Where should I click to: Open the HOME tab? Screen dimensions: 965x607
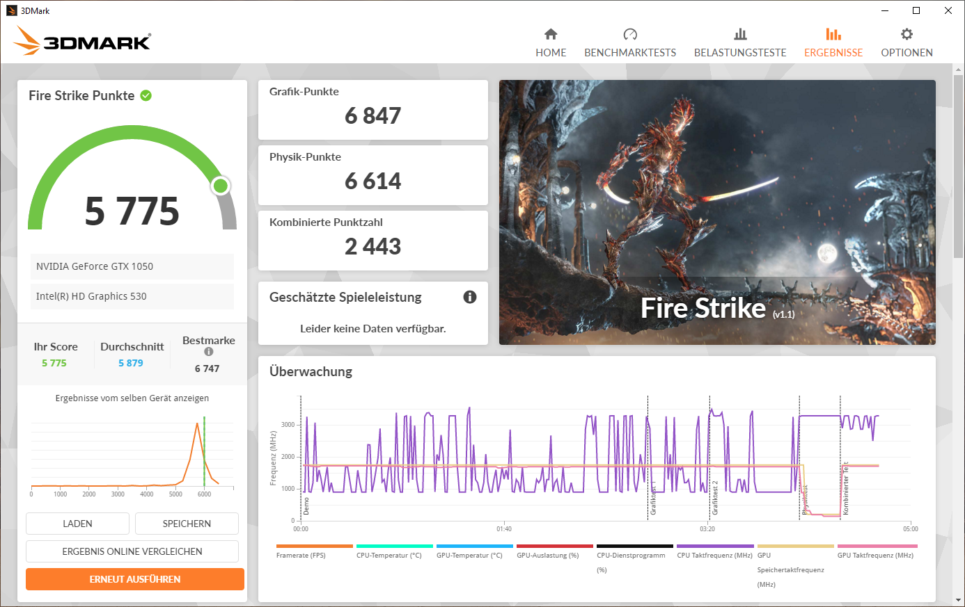(x=551, y=43)
